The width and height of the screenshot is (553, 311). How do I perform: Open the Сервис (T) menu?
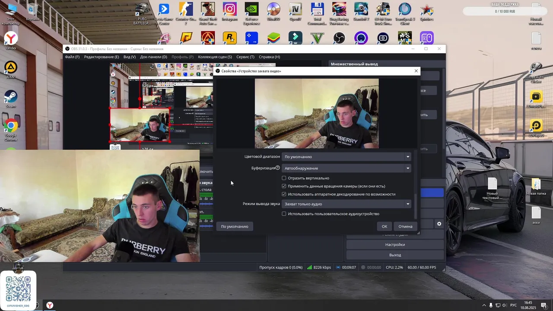(245, 57)
